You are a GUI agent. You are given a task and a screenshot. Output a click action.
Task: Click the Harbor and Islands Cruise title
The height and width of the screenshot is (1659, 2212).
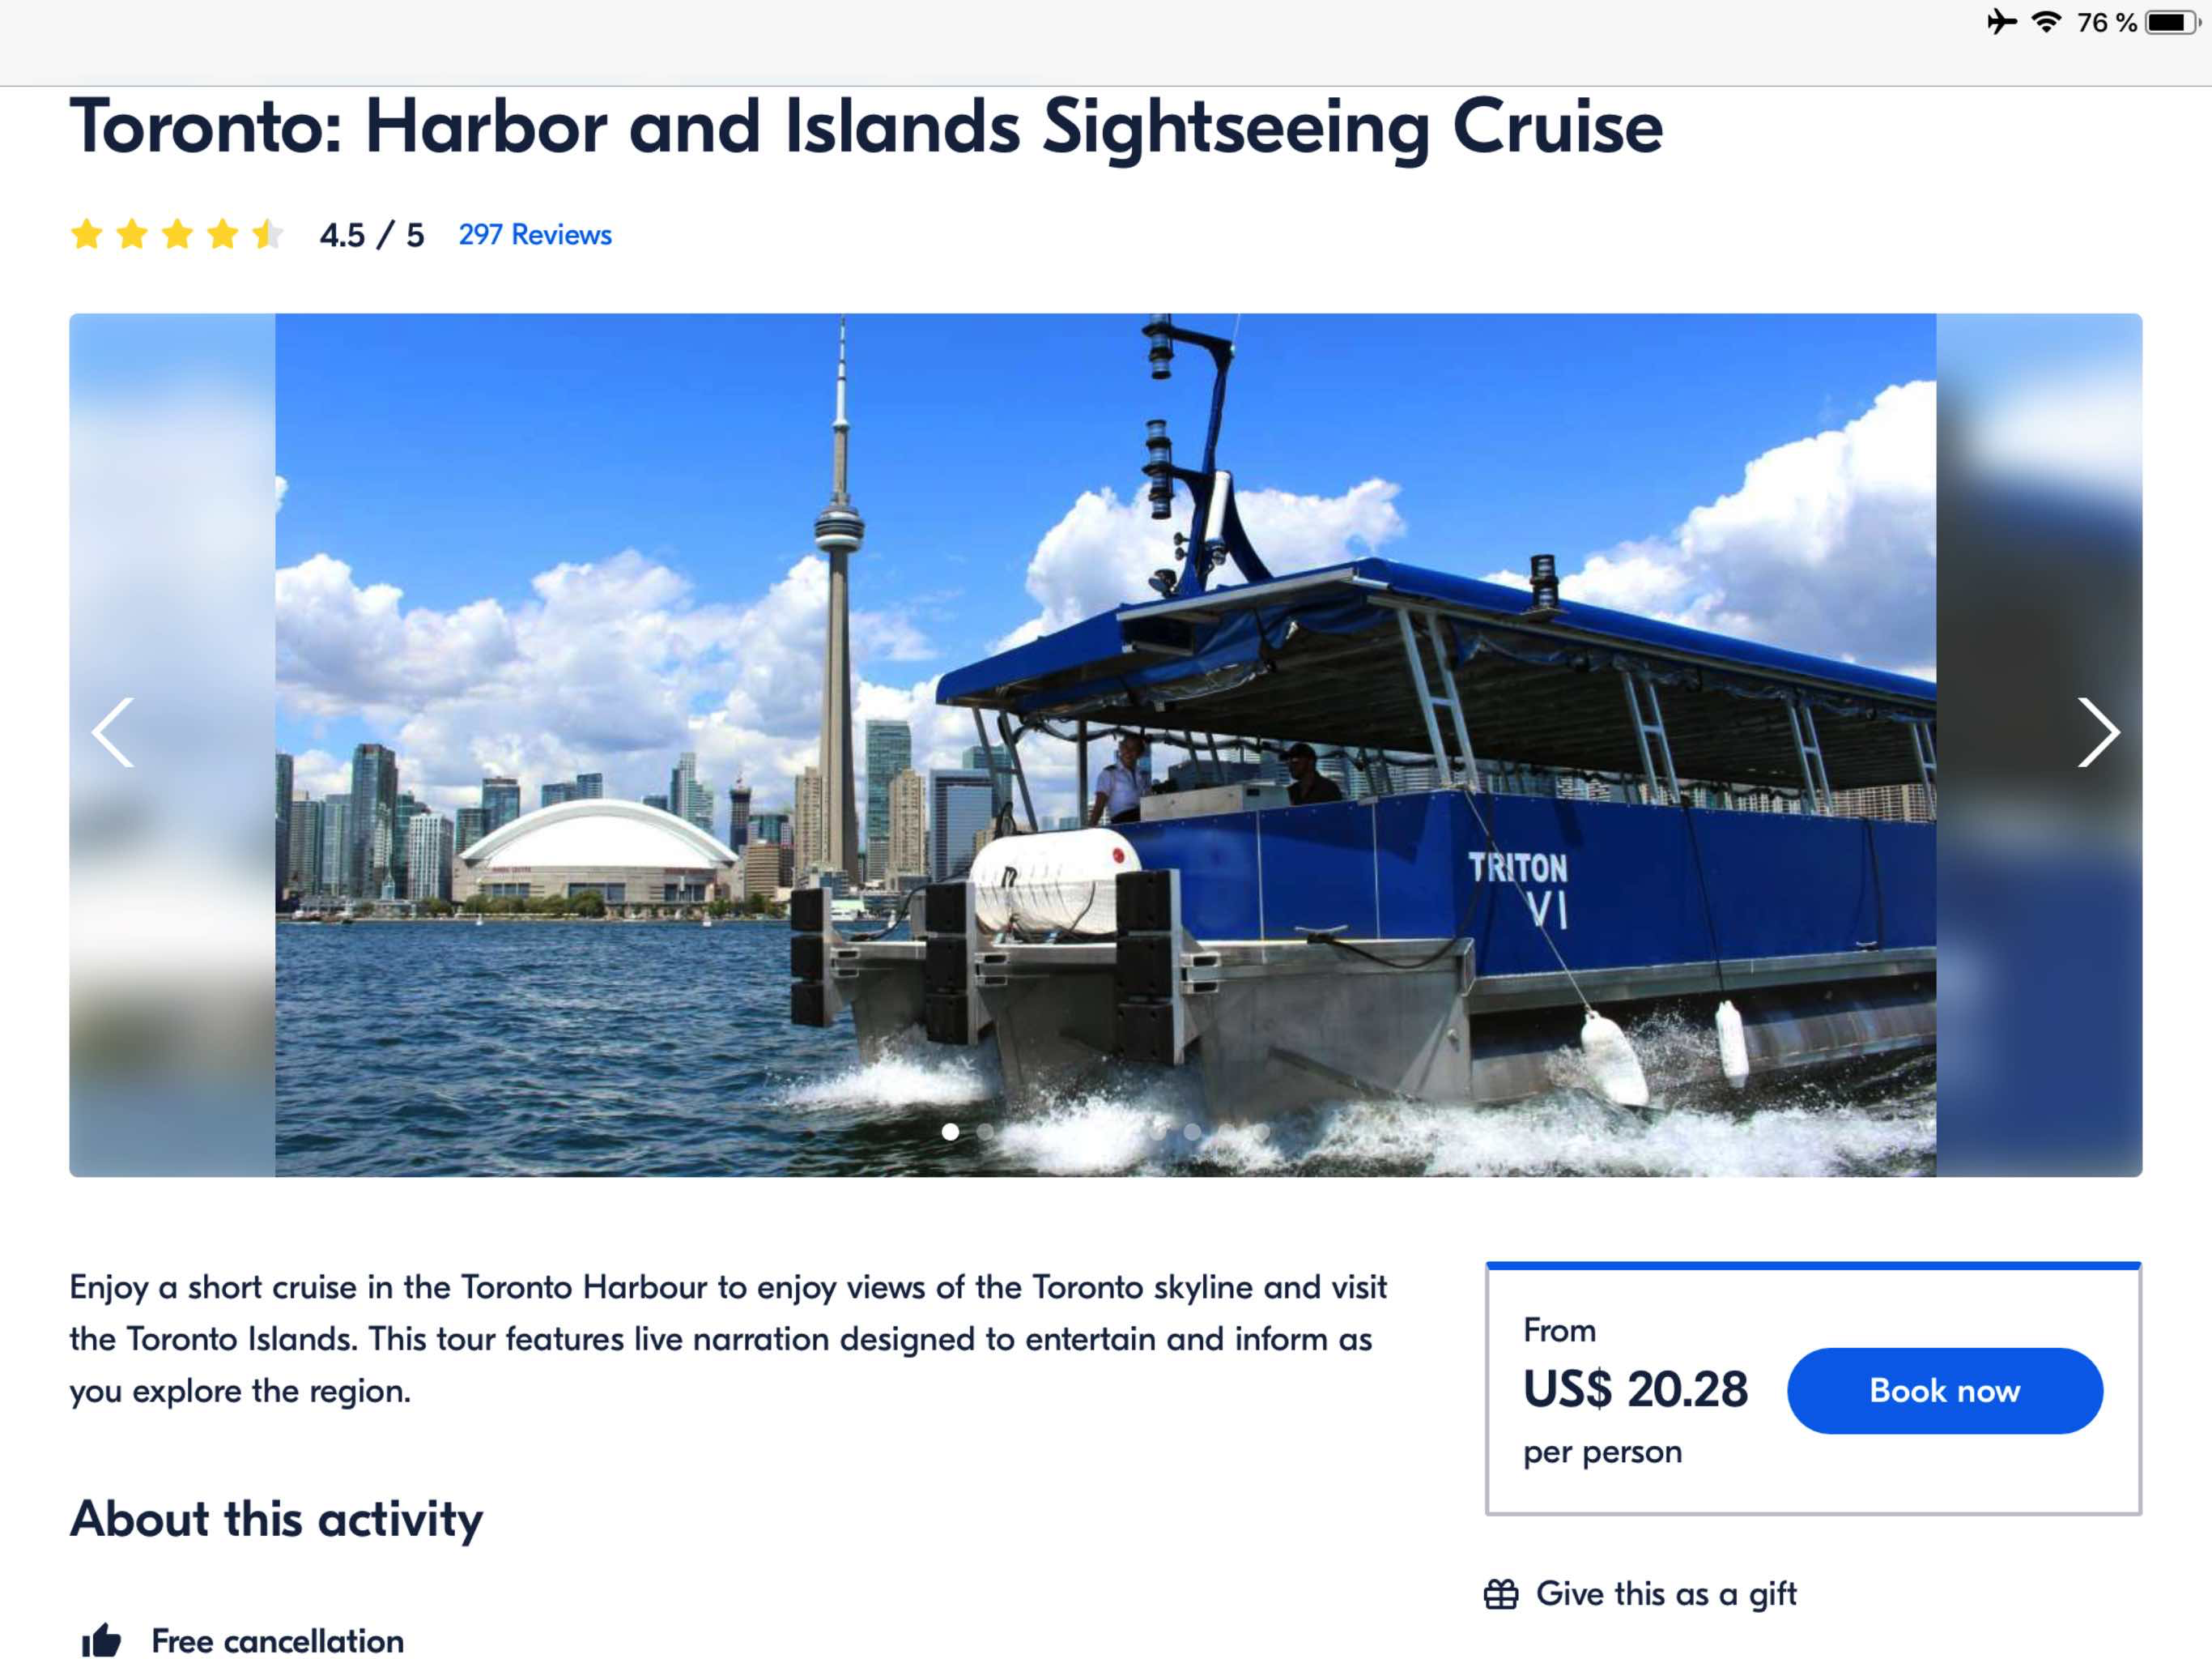tap(865, 128)
